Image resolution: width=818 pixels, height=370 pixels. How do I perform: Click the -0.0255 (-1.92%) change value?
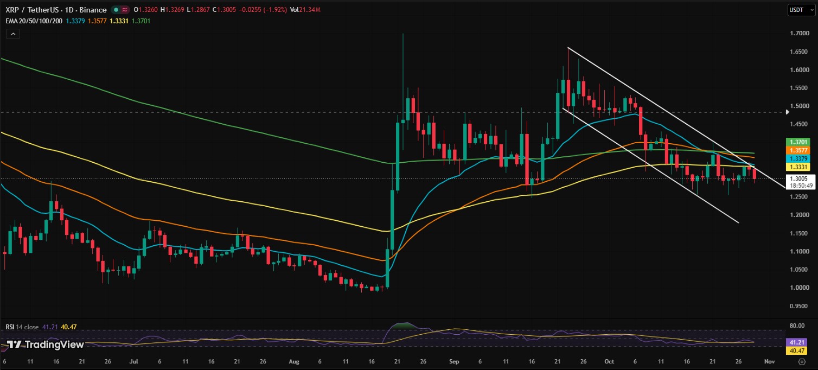pos(264,10)
